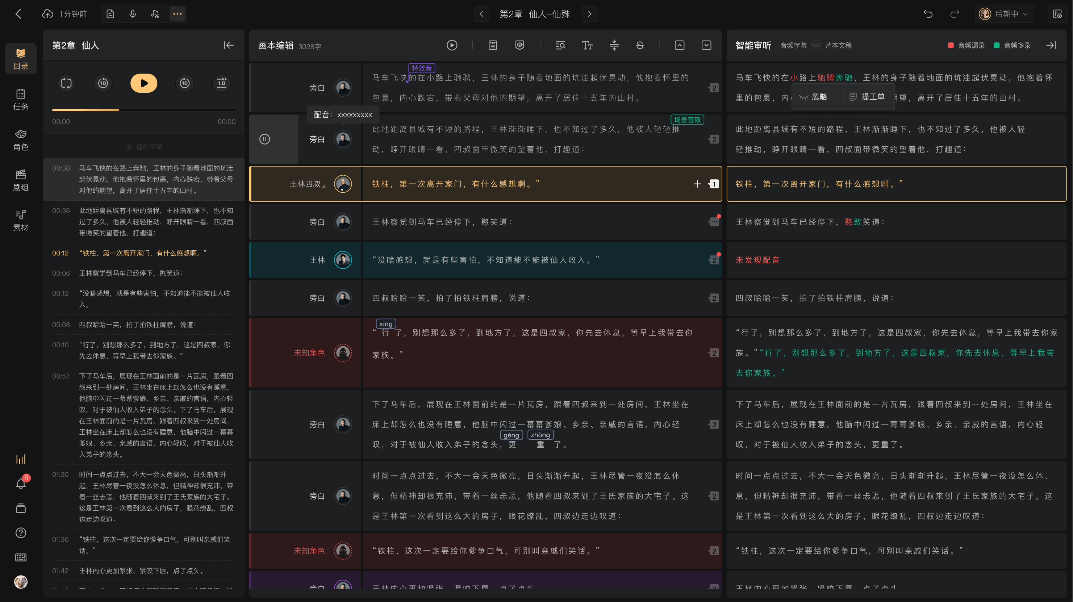Screen dimensions: 1073x602
Task: Change playback speed 1.0 button
Action: [222, 83]
